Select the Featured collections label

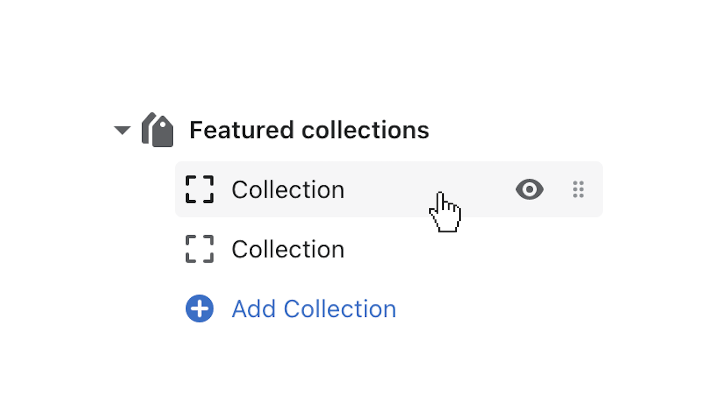click(x=309, y=130)
